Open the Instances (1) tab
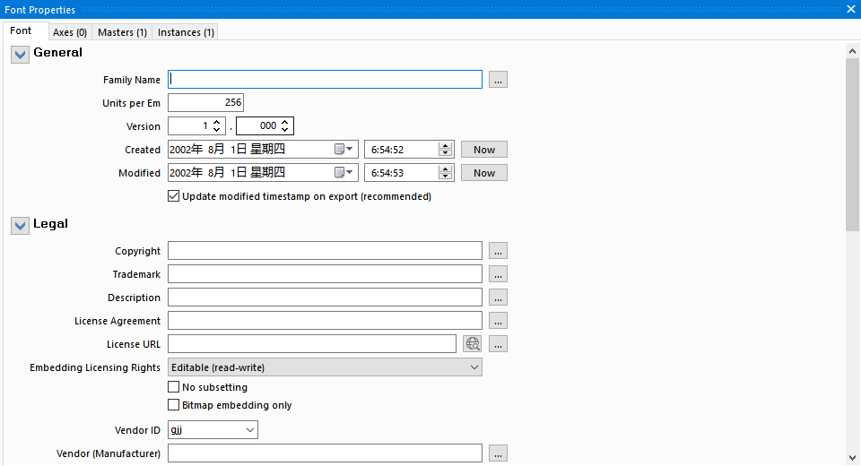Viewport: 861px width, 466px height. pyautogui.click(x=186, y=32)
